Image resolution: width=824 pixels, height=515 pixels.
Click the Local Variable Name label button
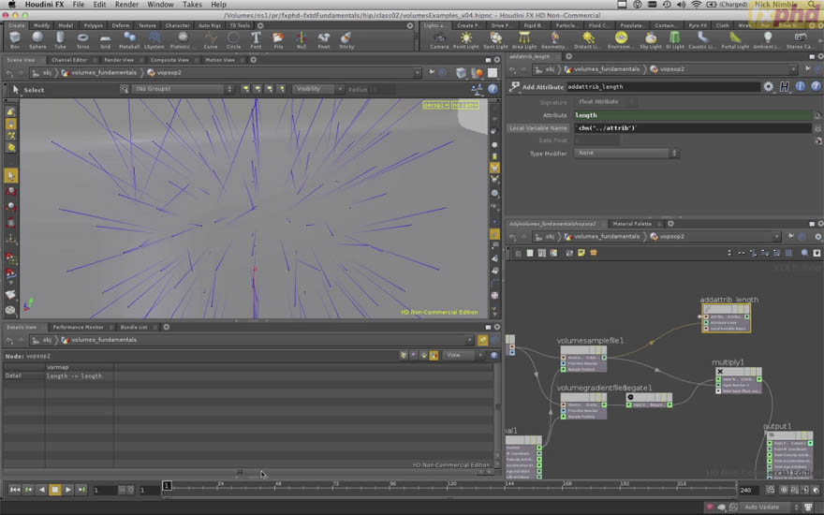(x=538, y=128)
